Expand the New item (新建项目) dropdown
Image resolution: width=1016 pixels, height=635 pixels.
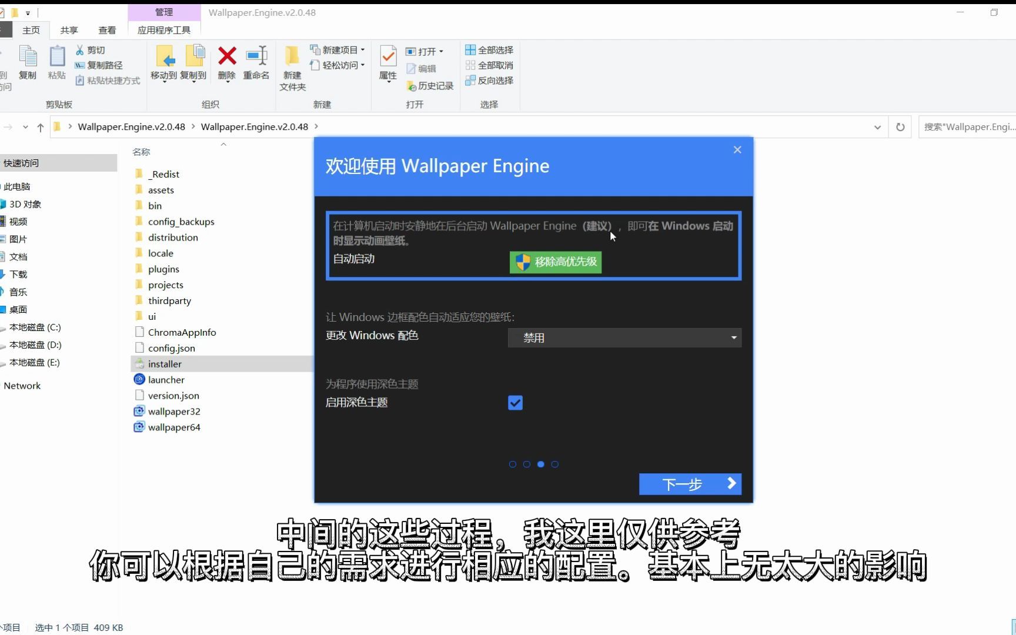pos(337,50)
